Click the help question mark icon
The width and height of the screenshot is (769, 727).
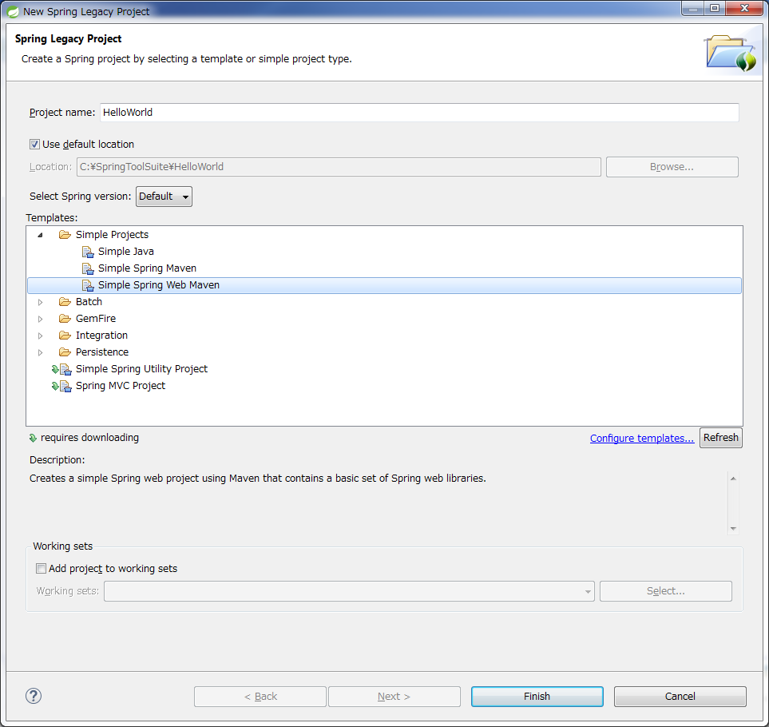(33, 696)
